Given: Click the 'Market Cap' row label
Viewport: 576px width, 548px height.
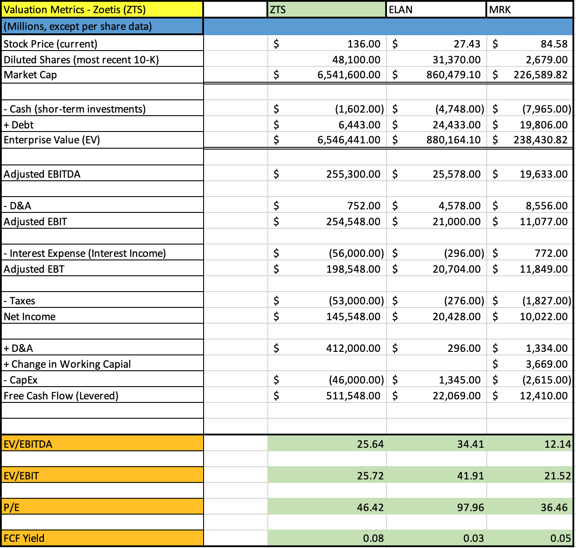Looking at the screenshot, I should point(30,75).
